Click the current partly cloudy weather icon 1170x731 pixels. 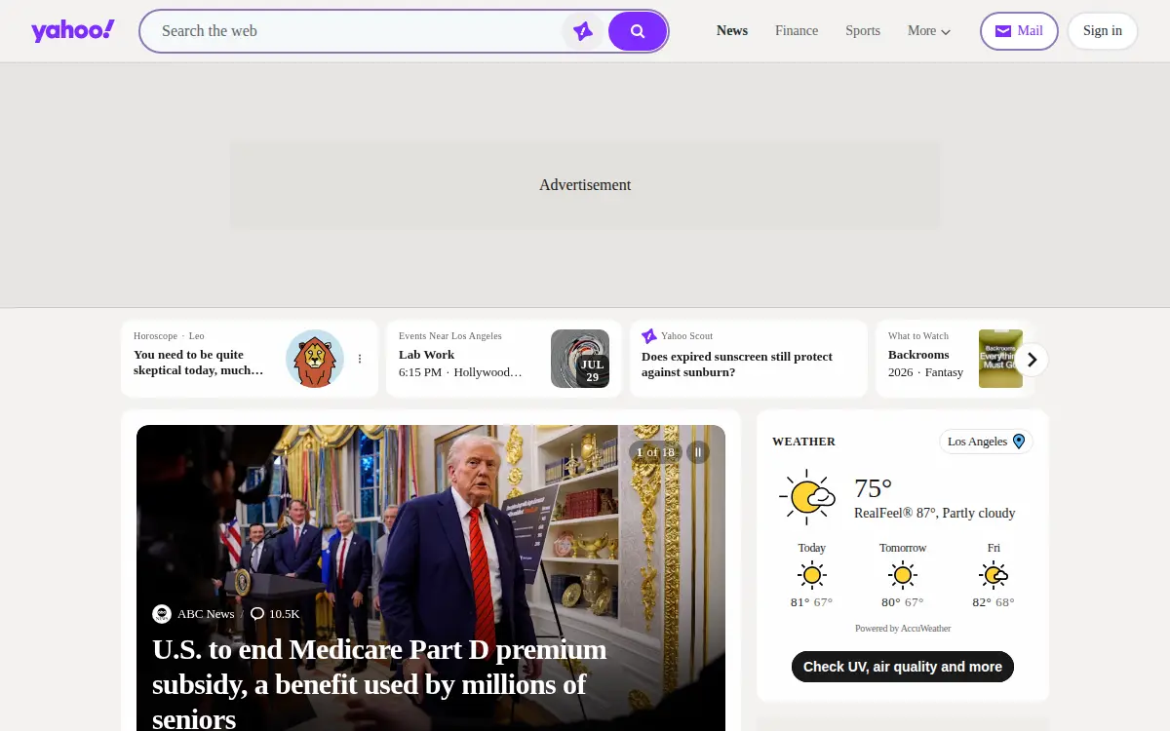[807, 497]
